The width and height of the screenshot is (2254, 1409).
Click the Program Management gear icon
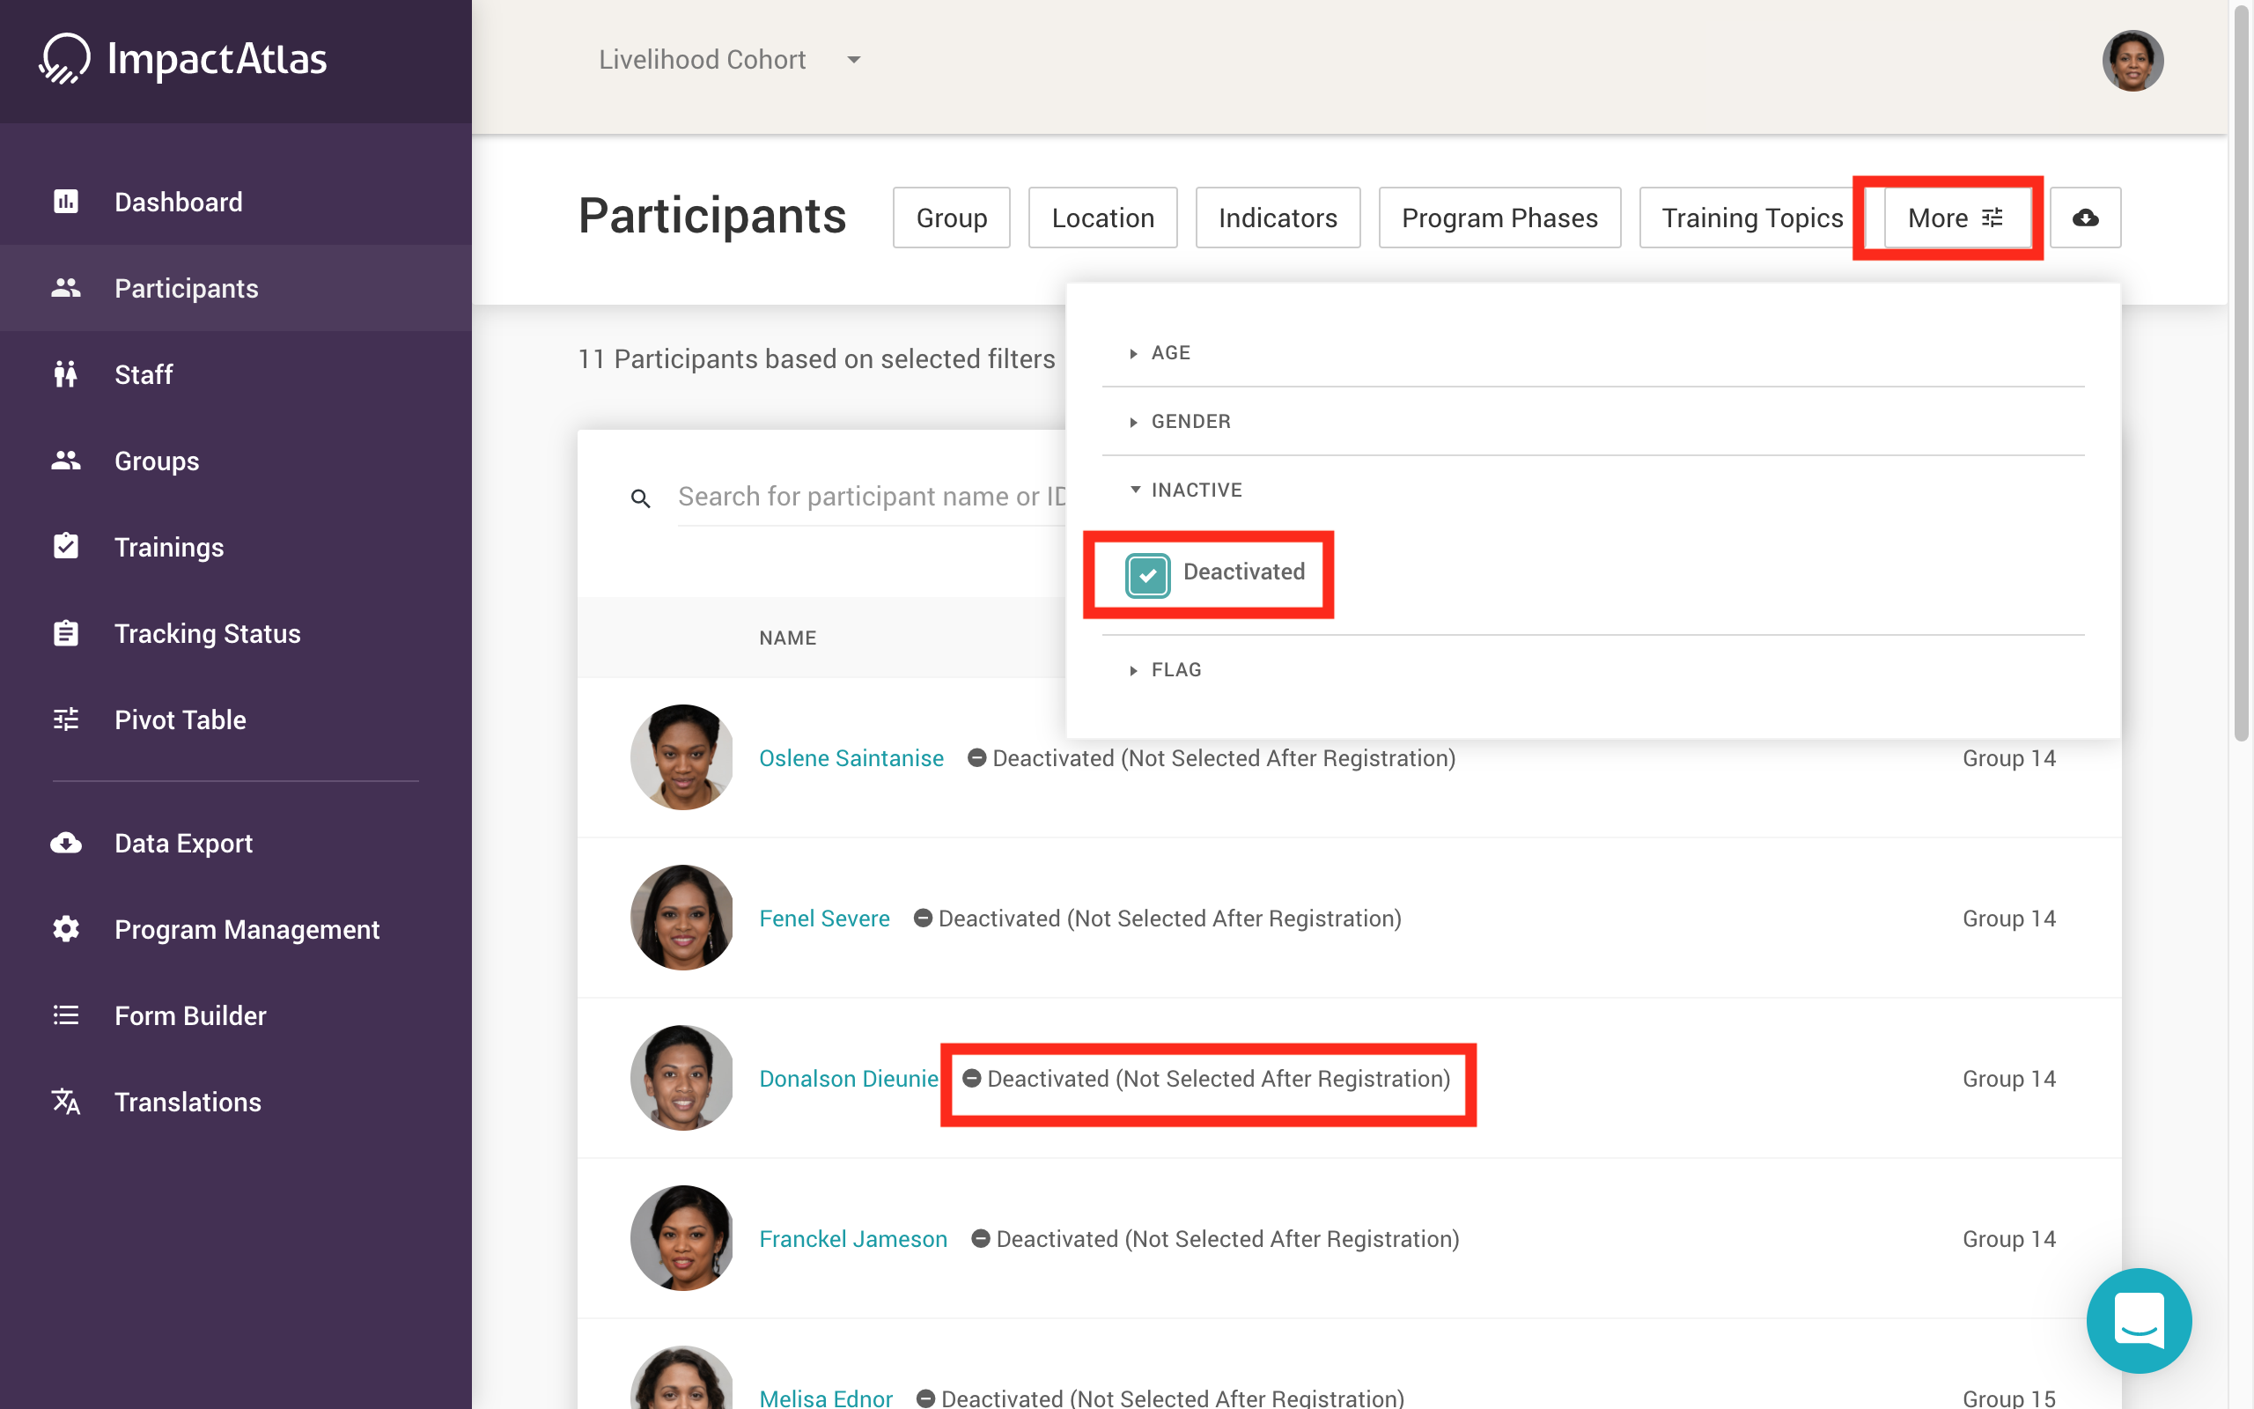point(66,929)
